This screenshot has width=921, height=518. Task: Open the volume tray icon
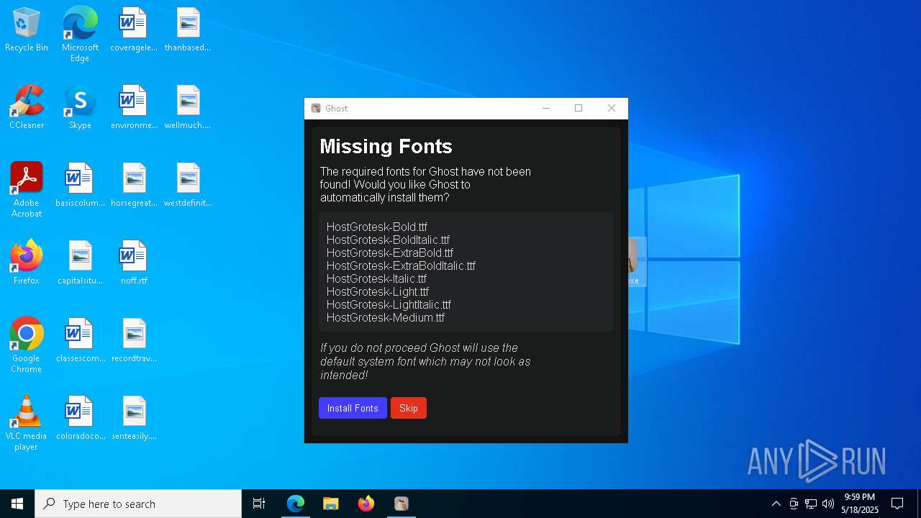pos(828,504)
